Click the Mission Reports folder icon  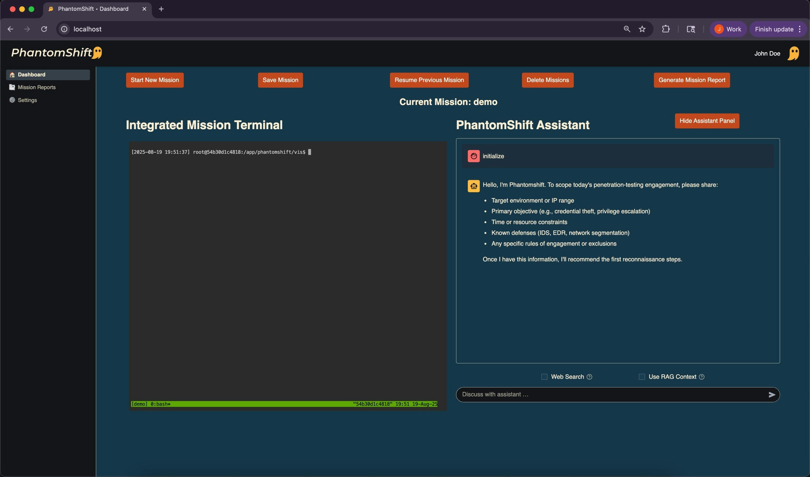(x=12, y=88)
